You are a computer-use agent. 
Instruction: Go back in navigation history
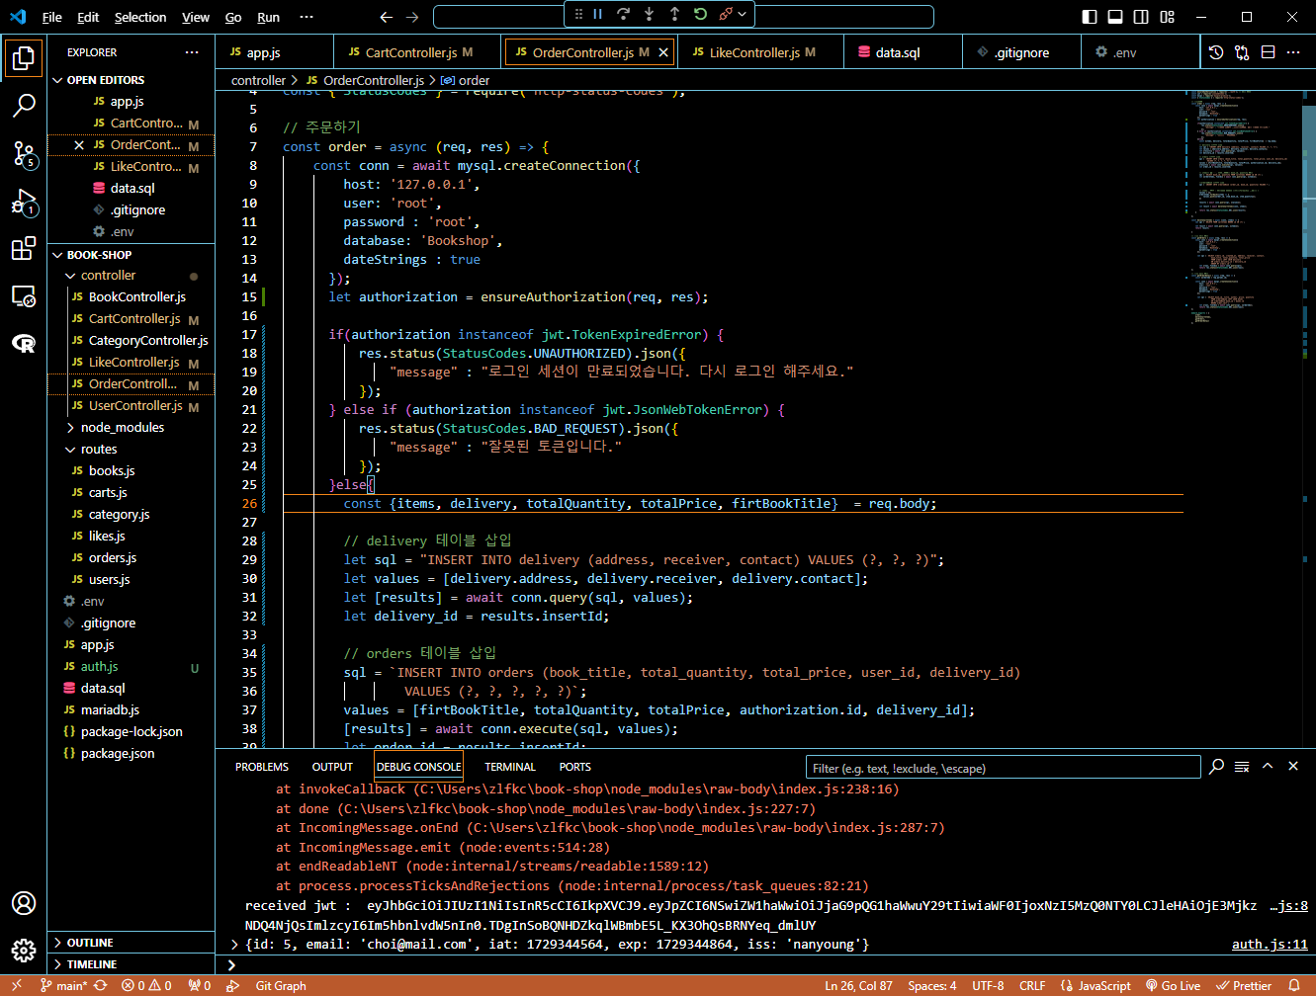387,17
